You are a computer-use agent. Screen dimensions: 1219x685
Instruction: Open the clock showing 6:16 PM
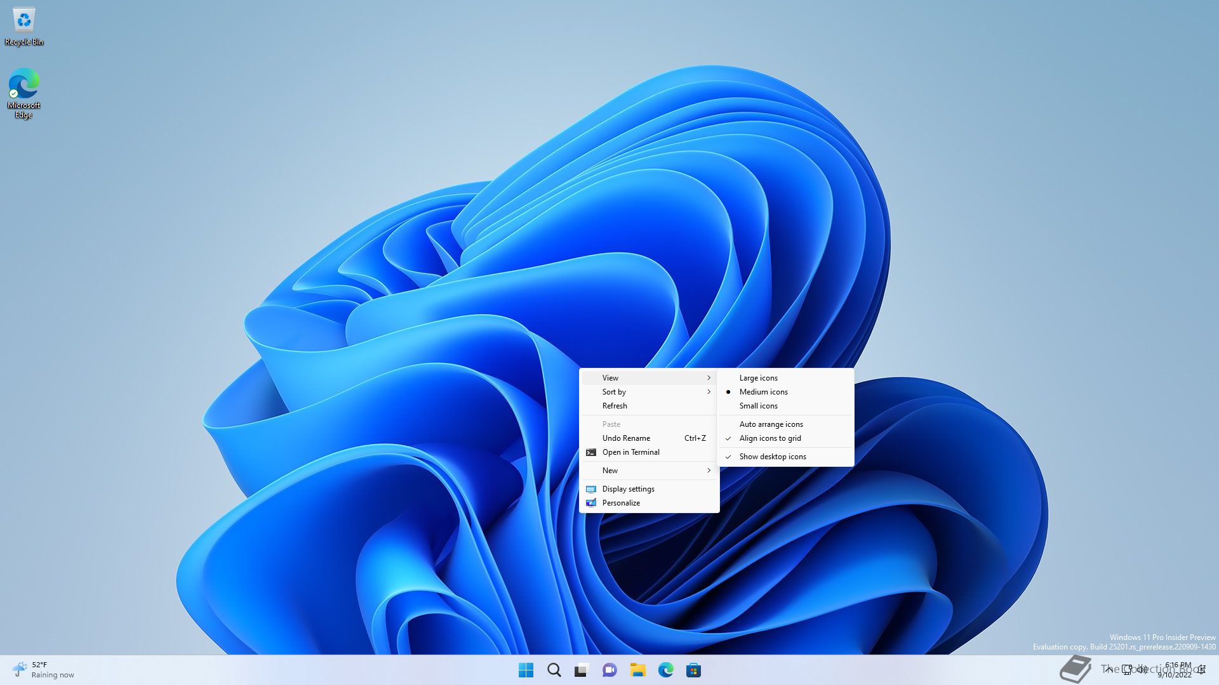(1175, 670)
